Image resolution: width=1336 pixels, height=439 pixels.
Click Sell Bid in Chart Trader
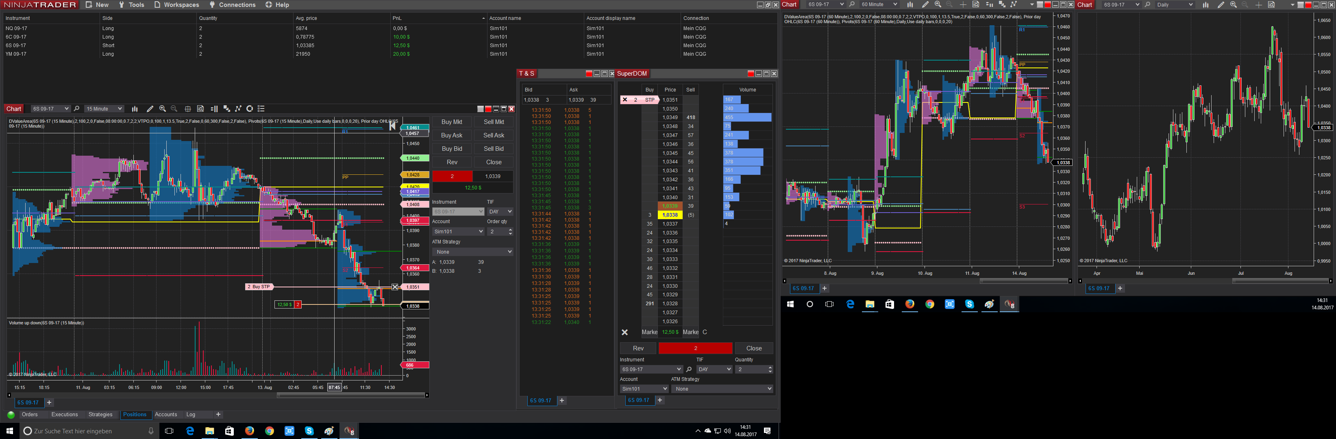(494, 149)
